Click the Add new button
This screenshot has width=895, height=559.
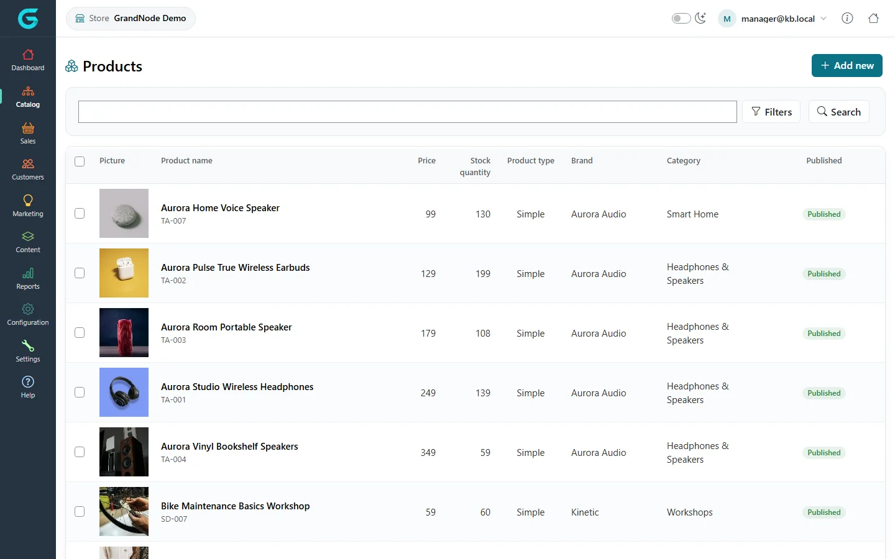click(x=847, y=65)
